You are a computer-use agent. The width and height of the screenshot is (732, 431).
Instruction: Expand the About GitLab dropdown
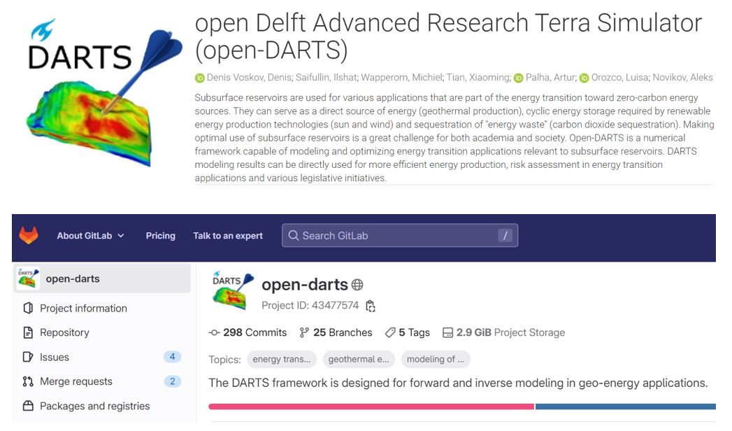click(90, 236)
